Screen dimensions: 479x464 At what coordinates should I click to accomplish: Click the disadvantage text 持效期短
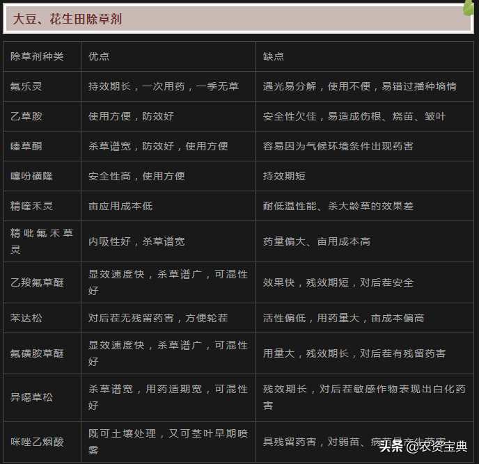tap(284, 176)
